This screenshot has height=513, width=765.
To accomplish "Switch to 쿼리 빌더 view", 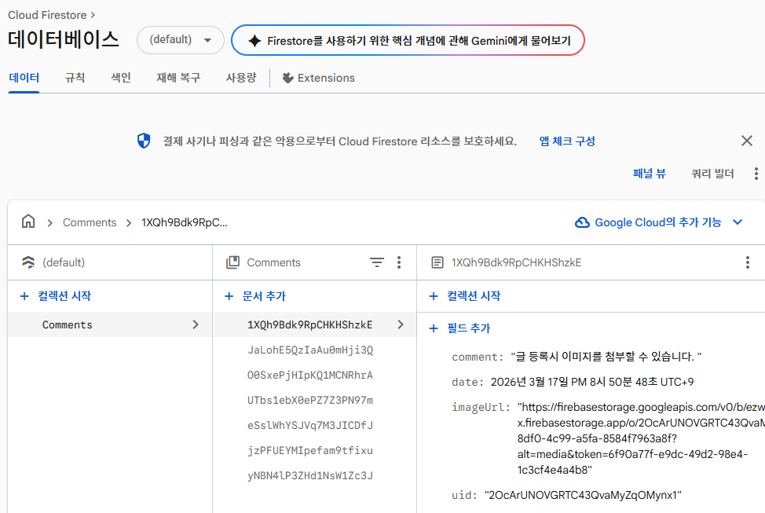I will click(x=712, y=174).
